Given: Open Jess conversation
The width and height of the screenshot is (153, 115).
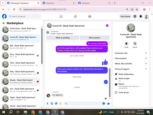Looking at the screenshot, I should 20,90.
